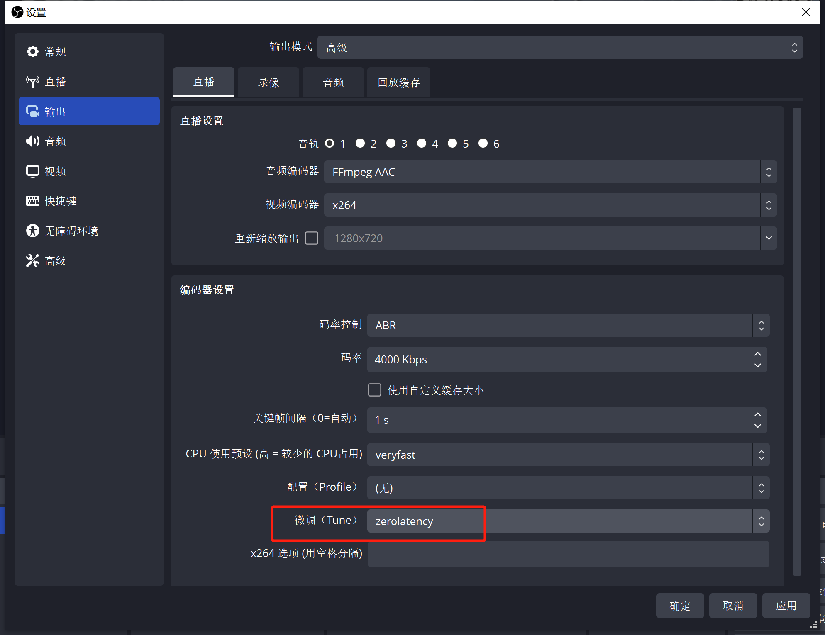This screenshot has height=635, width=825.
Task: Open 无障碍环境 accessibility icon
Action: pyautogui.click(x=32, y=231)
